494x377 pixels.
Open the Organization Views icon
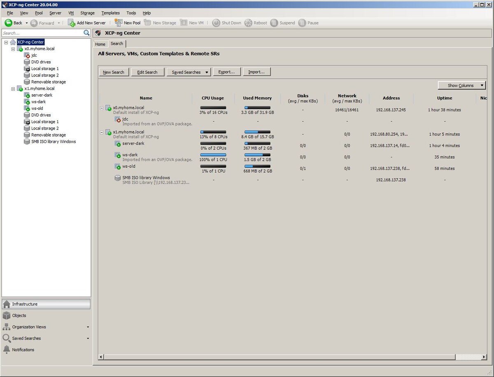7,327
